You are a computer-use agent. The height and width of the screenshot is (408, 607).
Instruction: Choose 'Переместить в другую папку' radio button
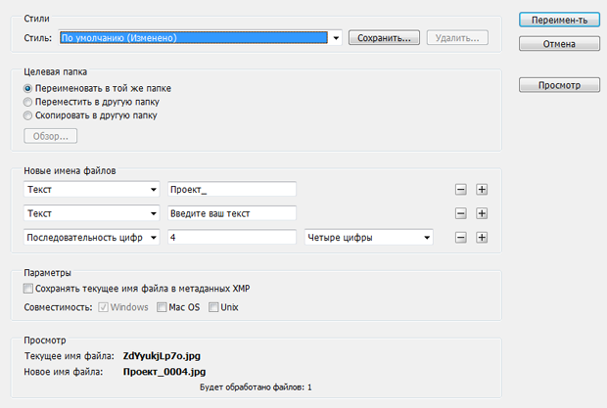27,102
